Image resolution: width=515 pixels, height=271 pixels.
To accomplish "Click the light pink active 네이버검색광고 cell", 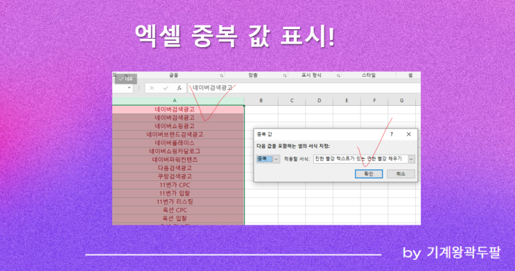I will pyautogui.click(x=178, y=109).
